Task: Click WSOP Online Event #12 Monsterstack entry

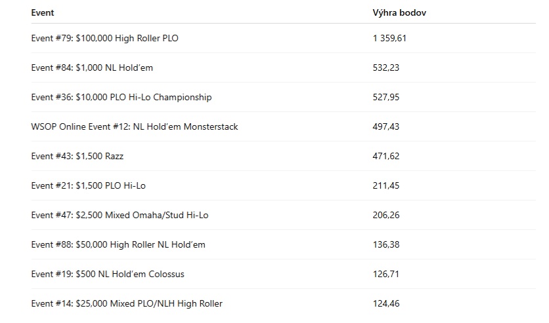Action: 135,126
